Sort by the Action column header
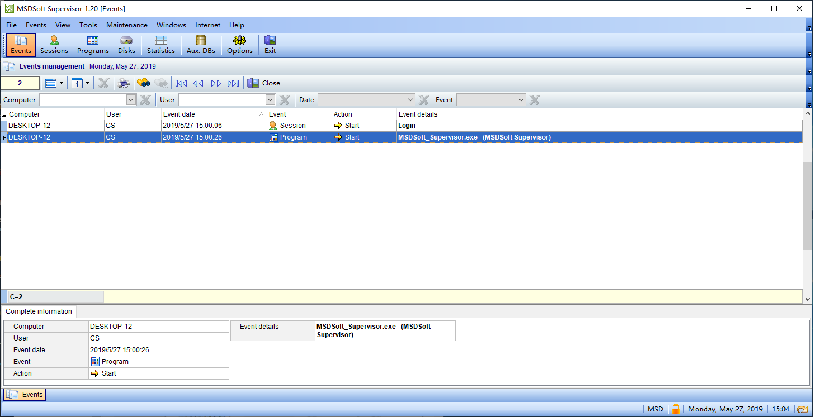Screen dimensions: 813x417 click(x=364, y=114)
